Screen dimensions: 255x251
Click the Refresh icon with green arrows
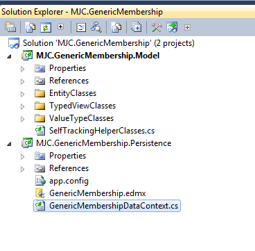coord(46,27)
